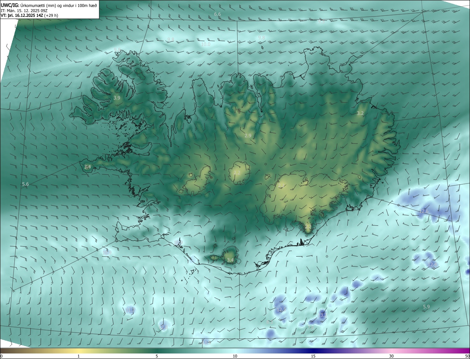Click the 2.9 value label on the map

[248, 136]
